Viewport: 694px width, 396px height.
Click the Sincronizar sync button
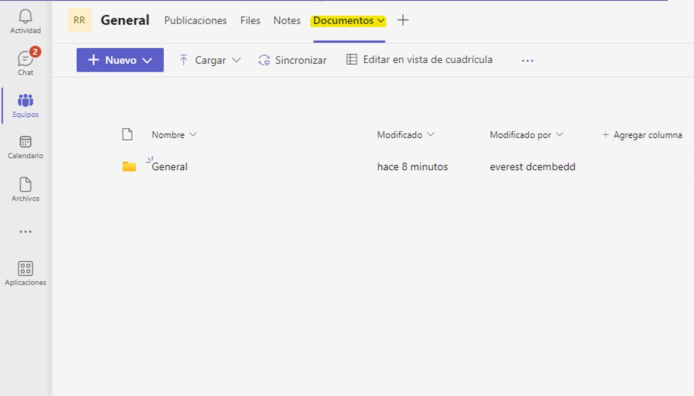[293, 60]
